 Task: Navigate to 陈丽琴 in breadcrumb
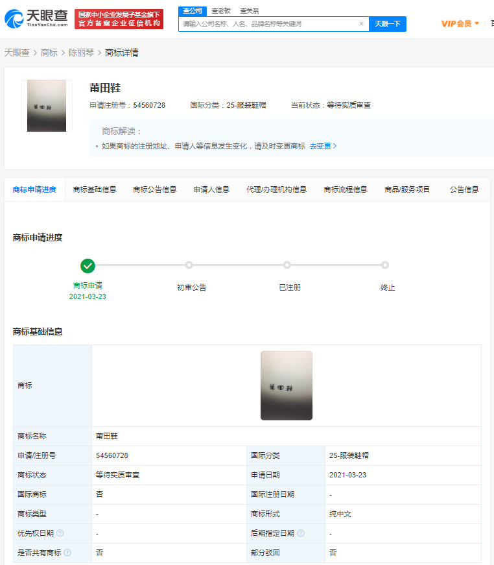coord(81,53)
